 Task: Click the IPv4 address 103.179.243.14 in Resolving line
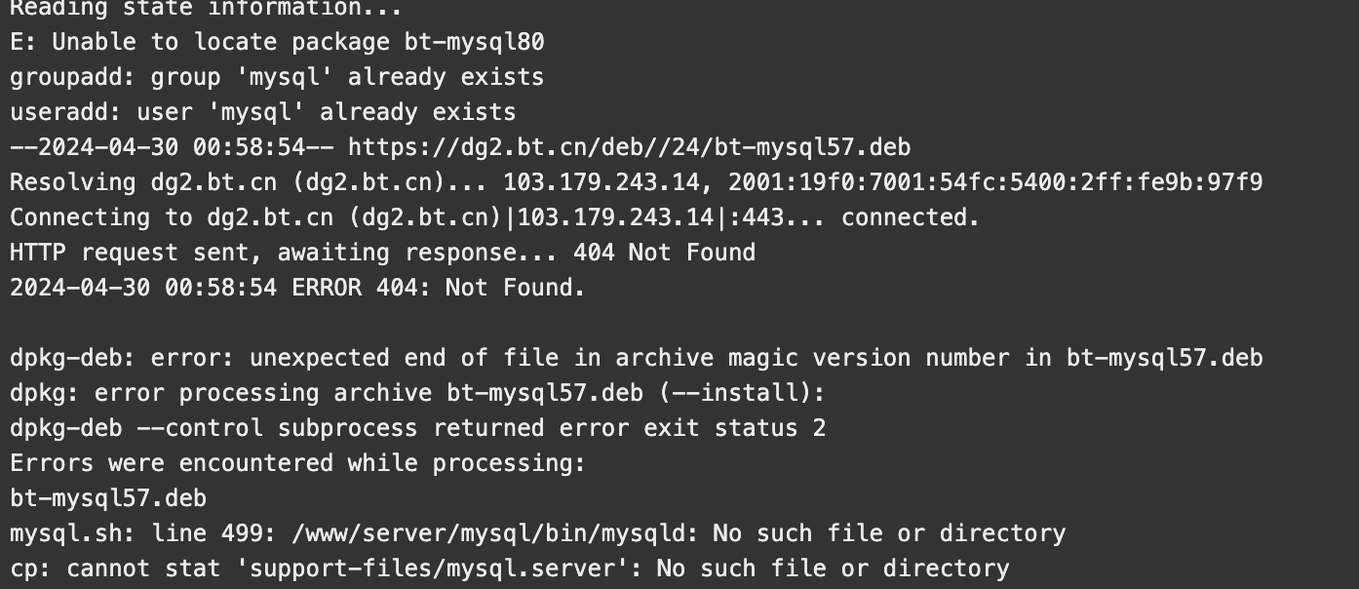tap(601, 182)
